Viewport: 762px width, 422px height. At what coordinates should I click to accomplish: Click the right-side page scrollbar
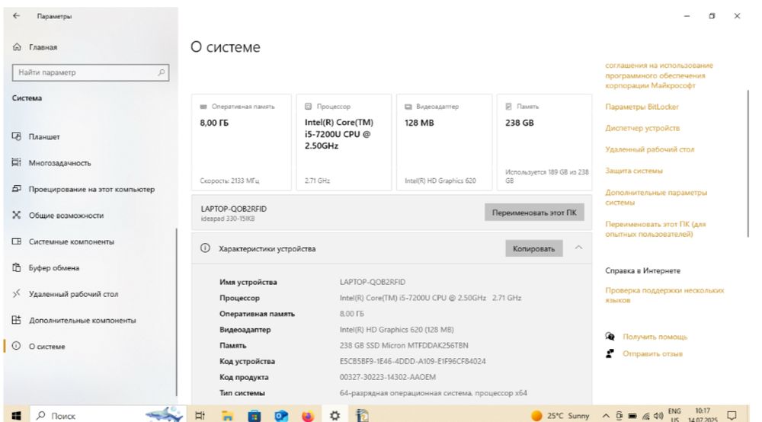tap(749, 164)
